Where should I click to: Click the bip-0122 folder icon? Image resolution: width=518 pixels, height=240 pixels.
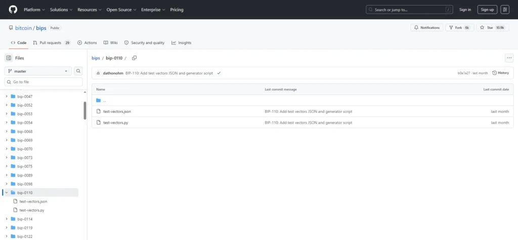point(13,236)
